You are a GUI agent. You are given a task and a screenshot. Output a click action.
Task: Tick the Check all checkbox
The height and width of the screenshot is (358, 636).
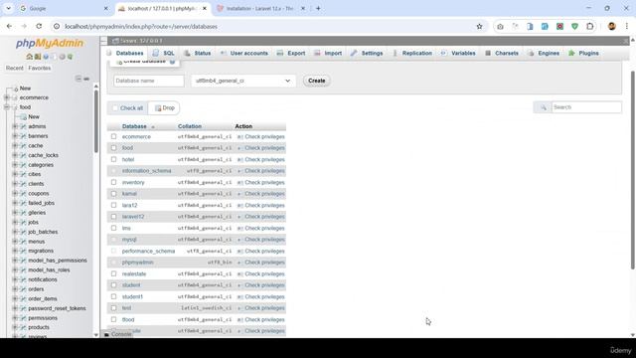click(x=115, y=108)
